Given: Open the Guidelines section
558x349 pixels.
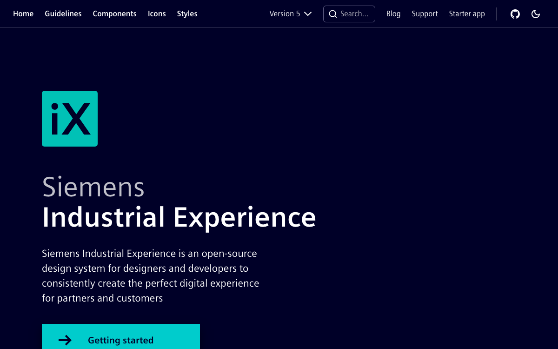Looking at the screenshot, I should pos(63,14).
